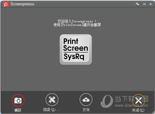Click the cloud upload Publish icon
Screen dimensions: 155x114
[86, 100]
